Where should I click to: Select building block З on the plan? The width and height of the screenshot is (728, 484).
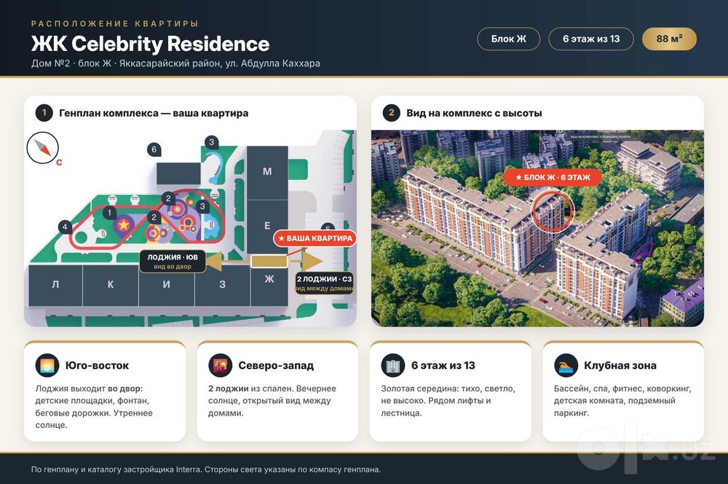[222, 285]
